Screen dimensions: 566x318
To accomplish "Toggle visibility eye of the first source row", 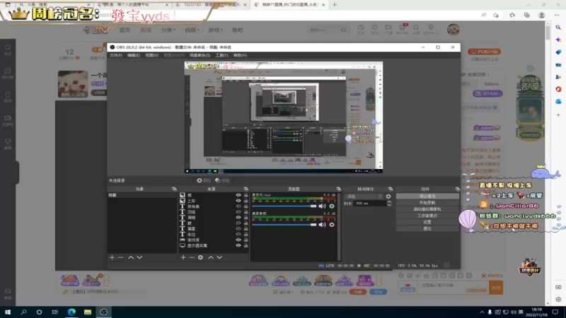I will point(238,195).
